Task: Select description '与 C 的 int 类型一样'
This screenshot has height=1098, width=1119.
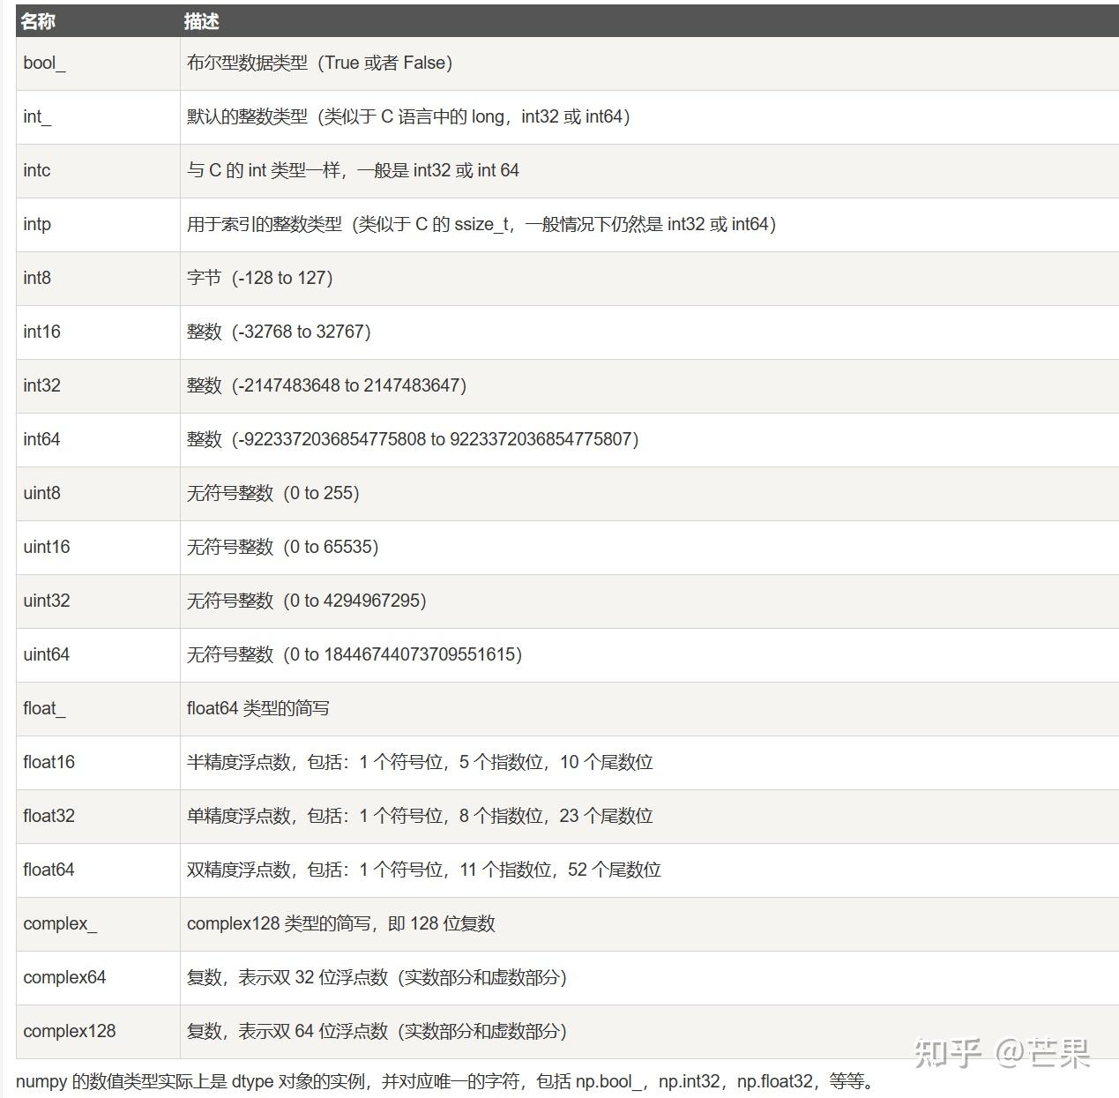Action: click(353, 170)
